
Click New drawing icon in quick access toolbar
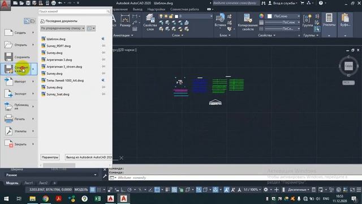tap(15, 3)
